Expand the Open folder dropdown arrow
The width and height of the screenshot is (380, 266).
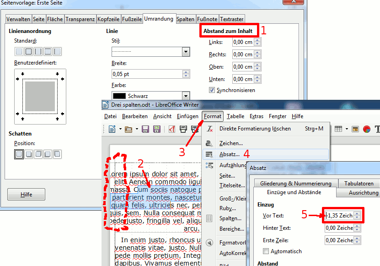[137, 129]
